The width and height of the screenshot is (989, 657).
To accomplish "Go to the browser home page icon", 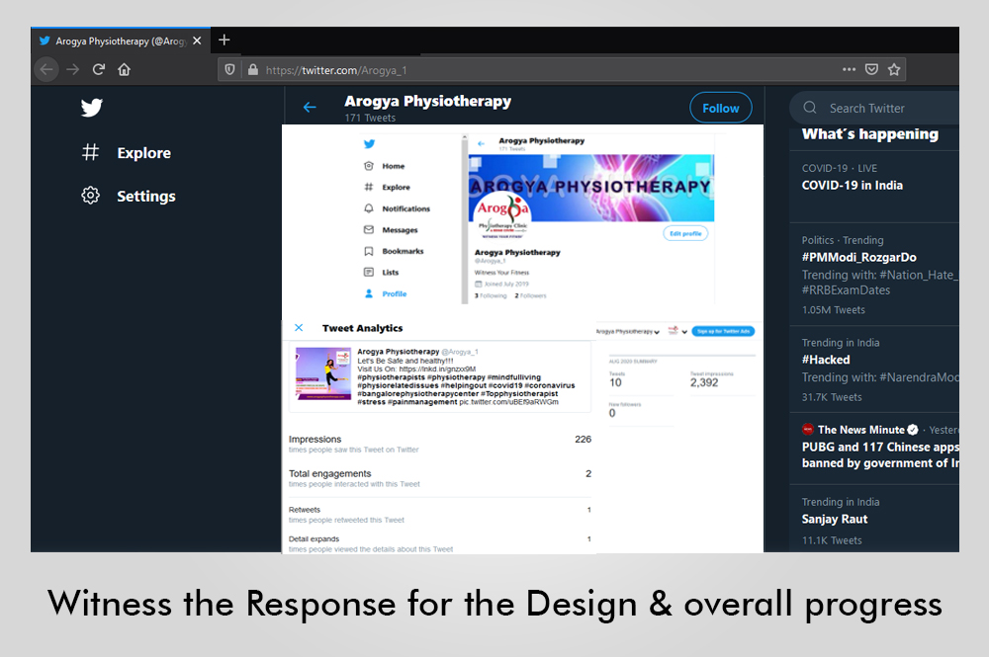I will 124,69.
